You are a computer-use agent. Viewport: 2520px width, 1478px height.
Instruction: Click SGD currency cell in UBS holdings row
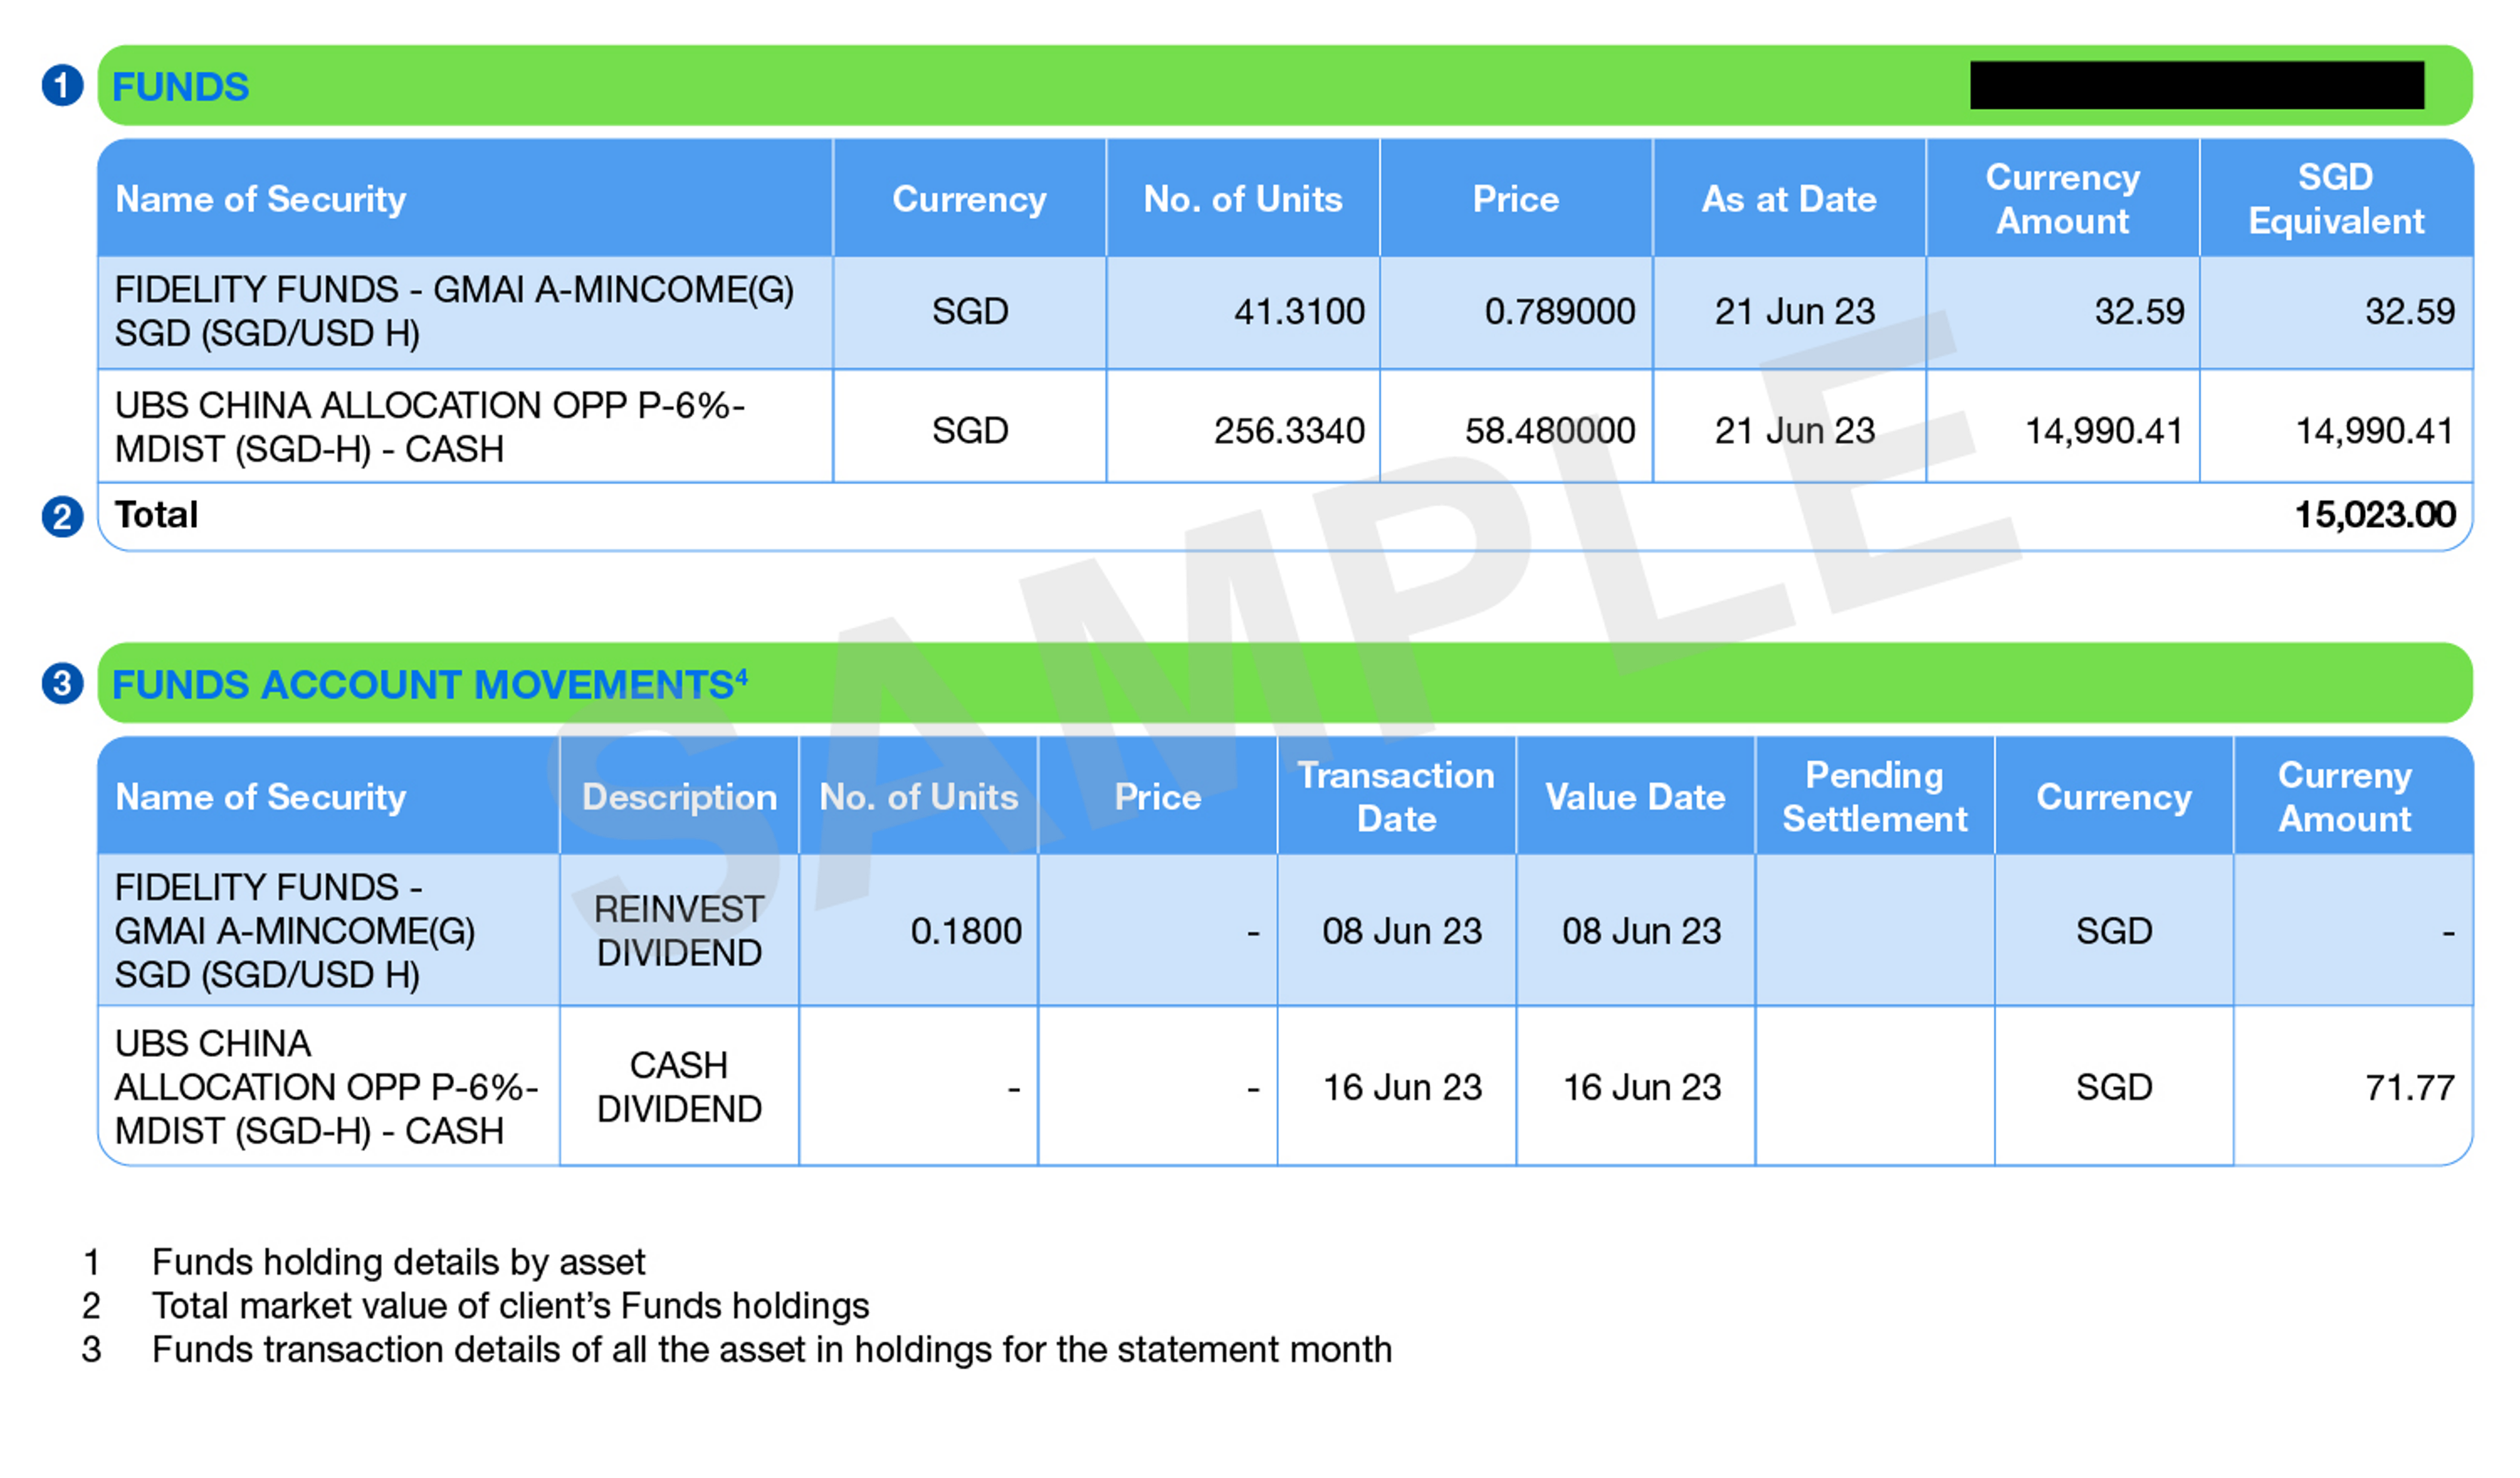point(970,431)
